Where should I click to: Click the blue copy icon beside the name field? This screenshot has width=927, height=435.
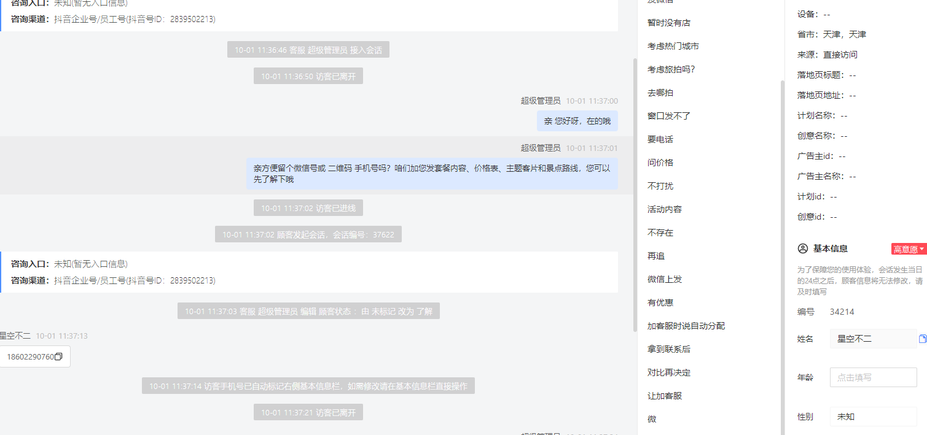(x=922, y=339)
